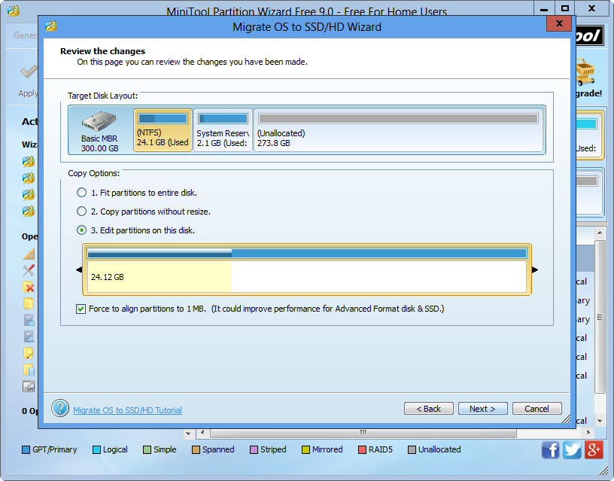Click the yellow disk icon with properties list
The width and height of the screenshot is (614, 481).
tap(29, 370)
